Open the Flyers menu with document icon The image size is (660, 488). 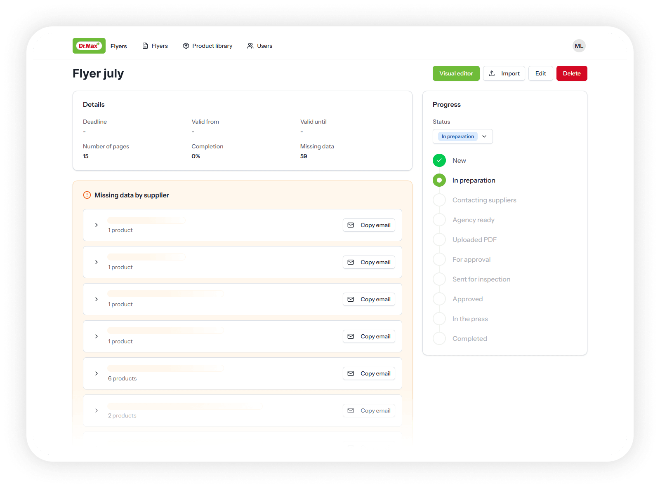[x=155, y=46]
